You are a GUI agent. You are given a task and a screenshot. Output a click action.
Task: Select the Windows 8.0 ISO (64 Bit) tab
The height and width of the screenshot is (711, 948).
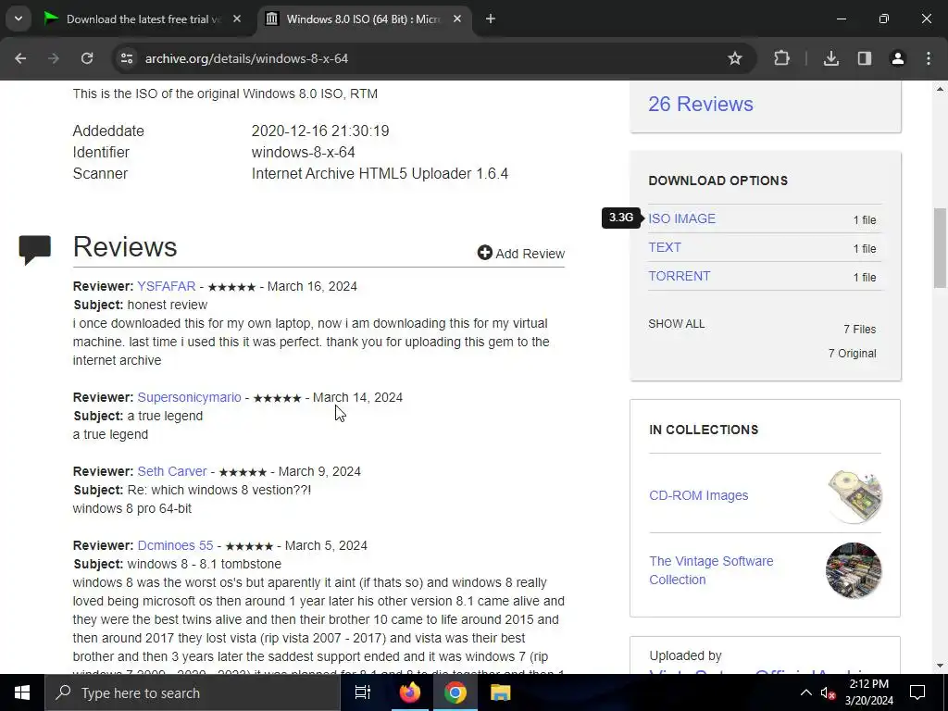[363, 19]
